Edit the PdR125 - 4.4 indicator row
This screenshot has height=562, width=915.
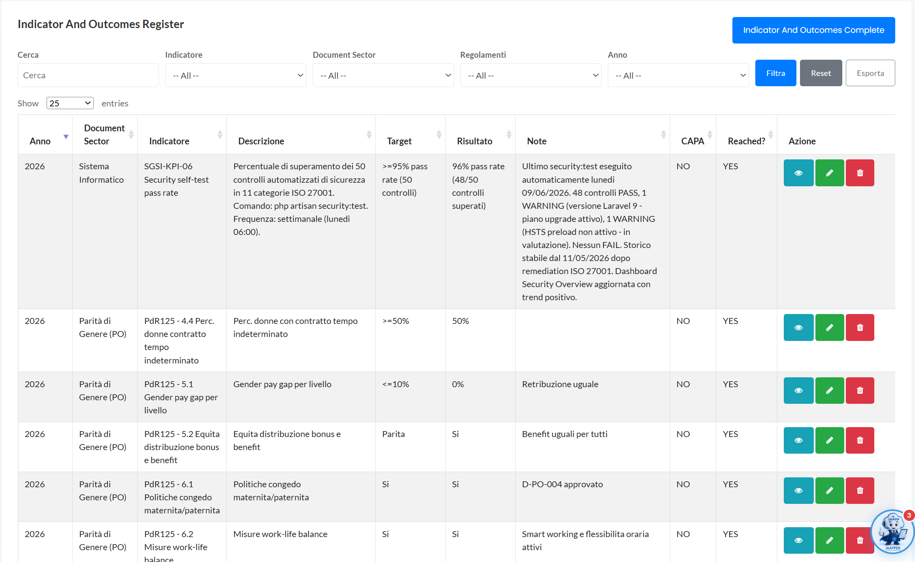pos(829,327)
